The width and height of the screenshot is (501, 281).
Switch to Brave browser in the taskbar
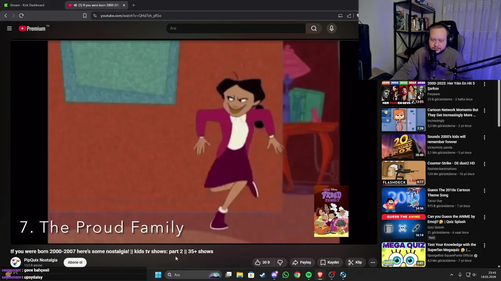pos(320,275)
